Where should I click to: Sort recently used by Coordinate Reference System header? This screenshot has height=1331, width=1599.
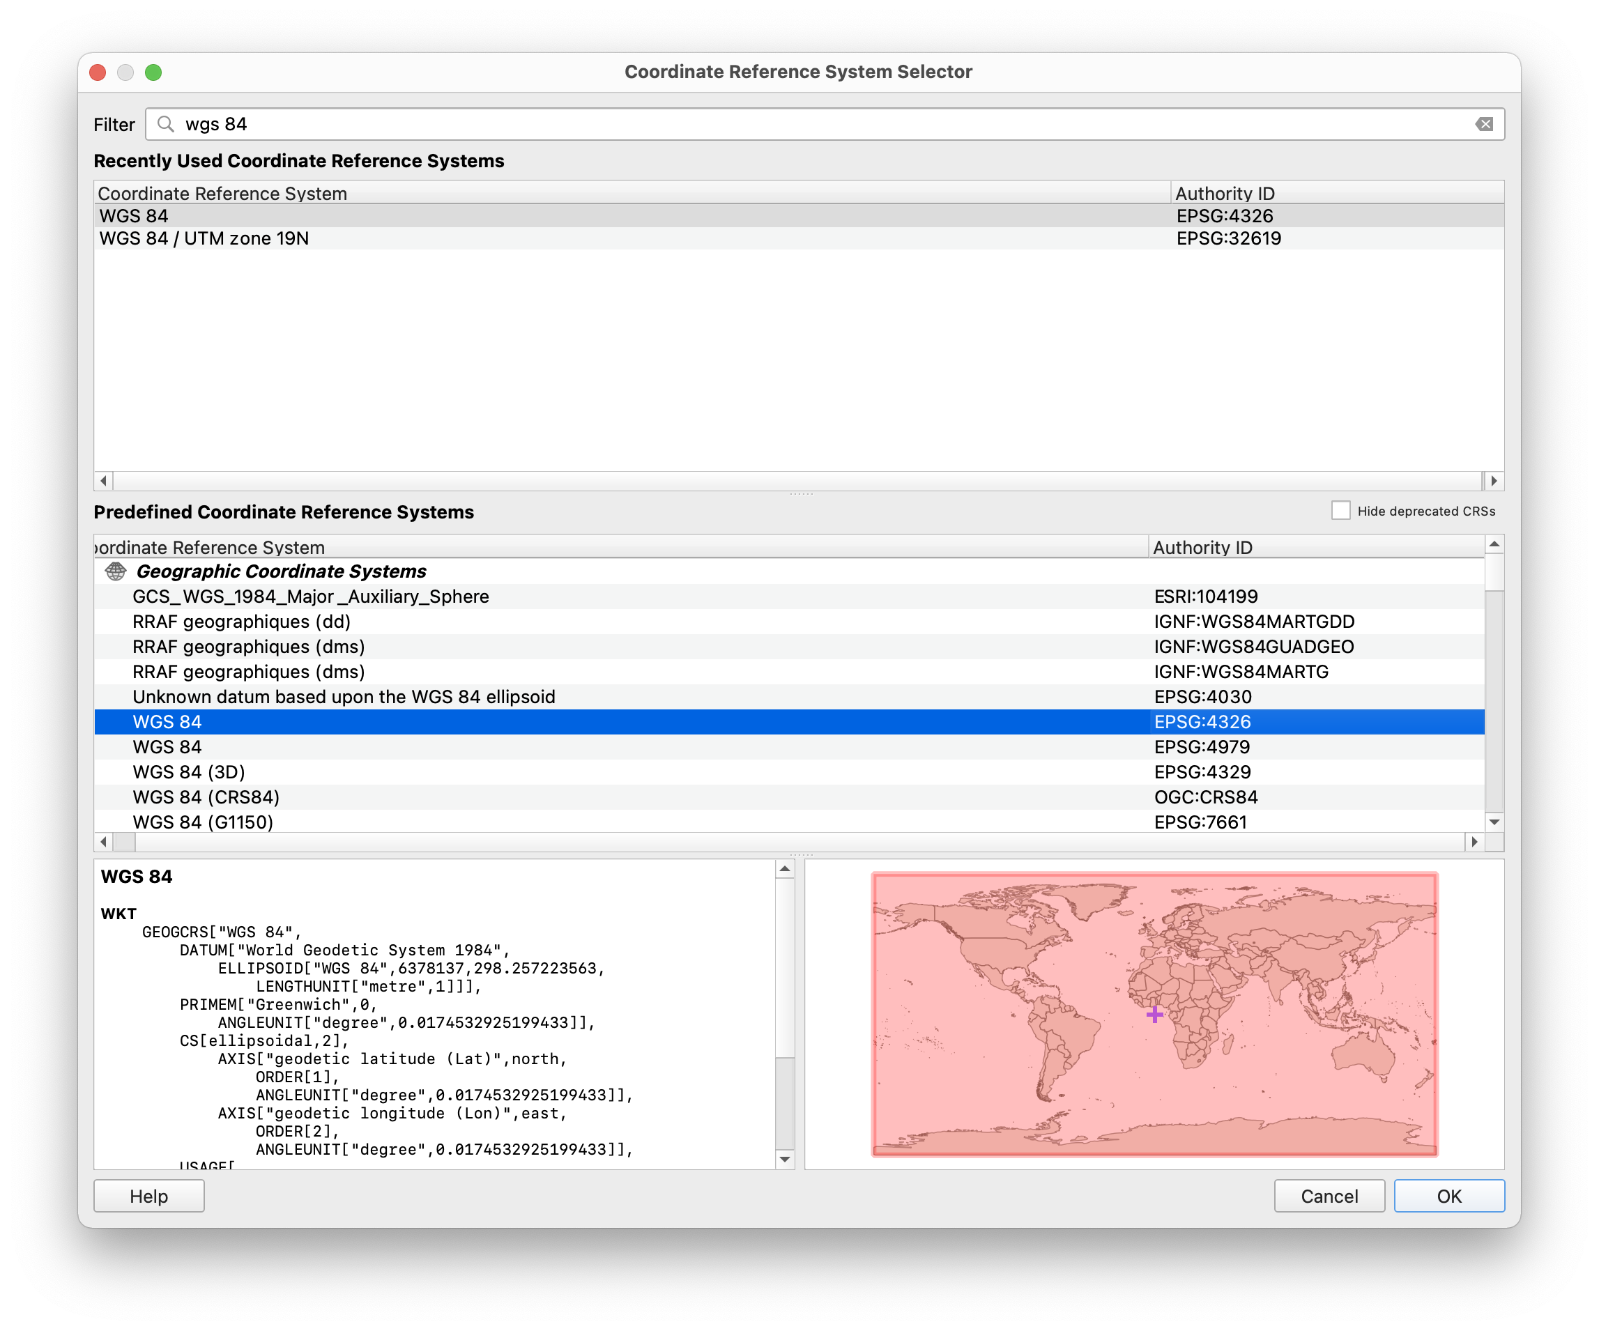222,194
